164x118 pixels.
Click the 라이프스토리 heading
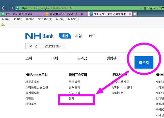[x=78, y=75]
